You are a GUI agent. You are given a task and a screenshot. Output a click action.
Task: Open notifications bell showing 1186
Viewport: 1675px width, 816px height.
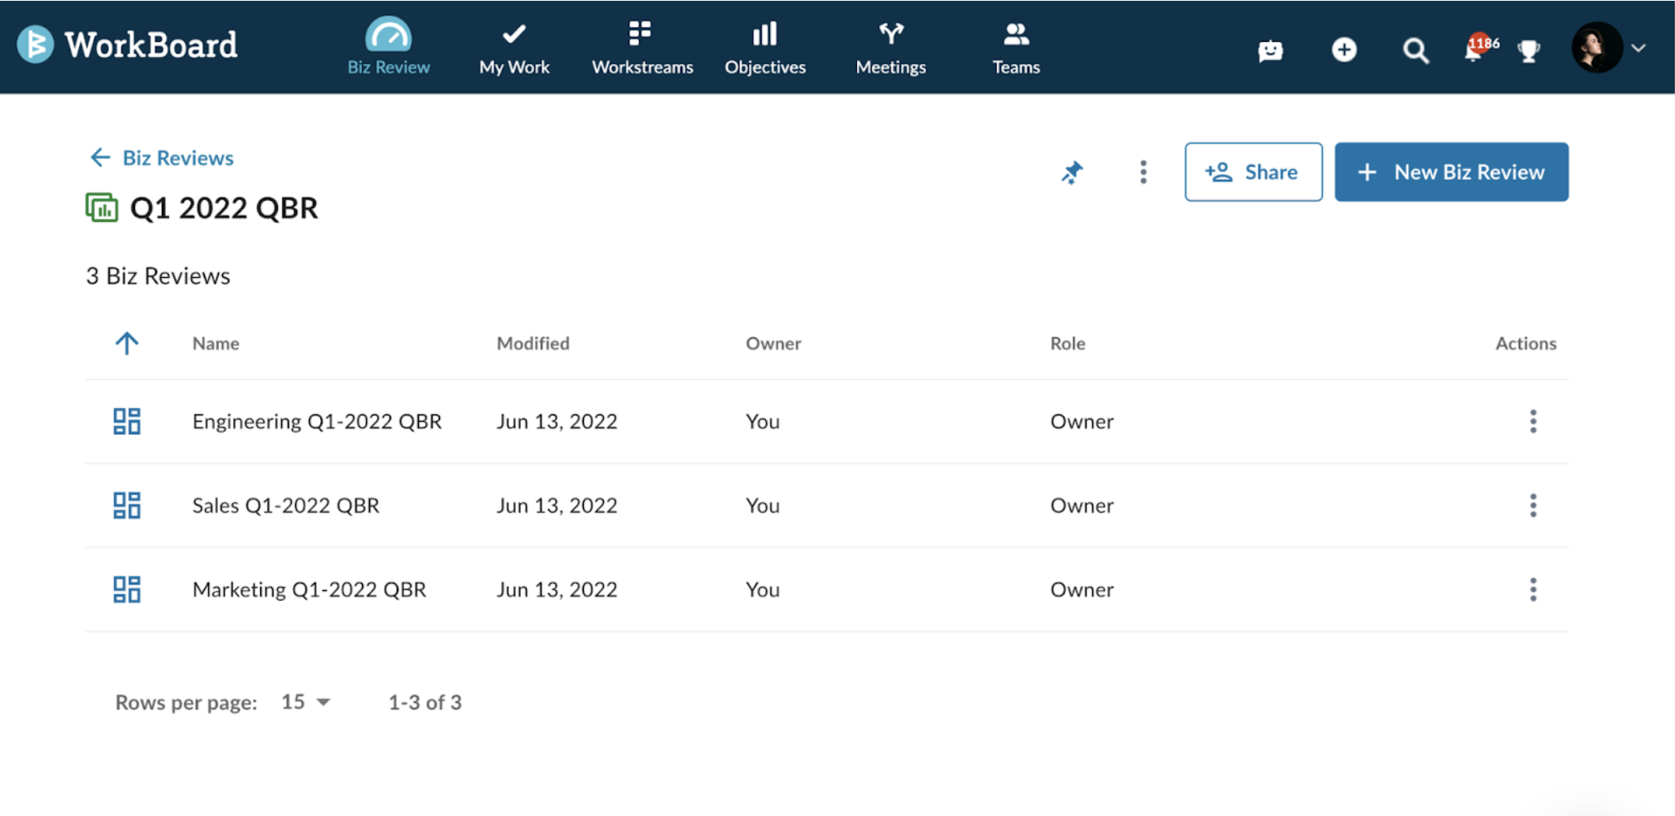(1480, 48)
